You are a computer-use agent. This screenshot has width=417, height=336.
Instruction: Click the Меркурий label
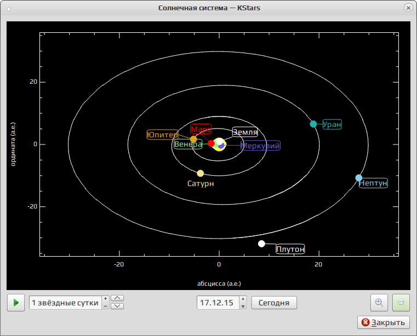(x=260, y=146)
